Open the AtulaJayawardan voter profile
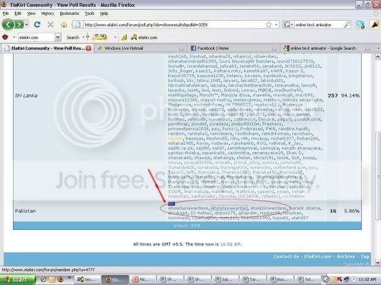The height and width of the screenshot is (285, 381). click(x=229, y=208)
